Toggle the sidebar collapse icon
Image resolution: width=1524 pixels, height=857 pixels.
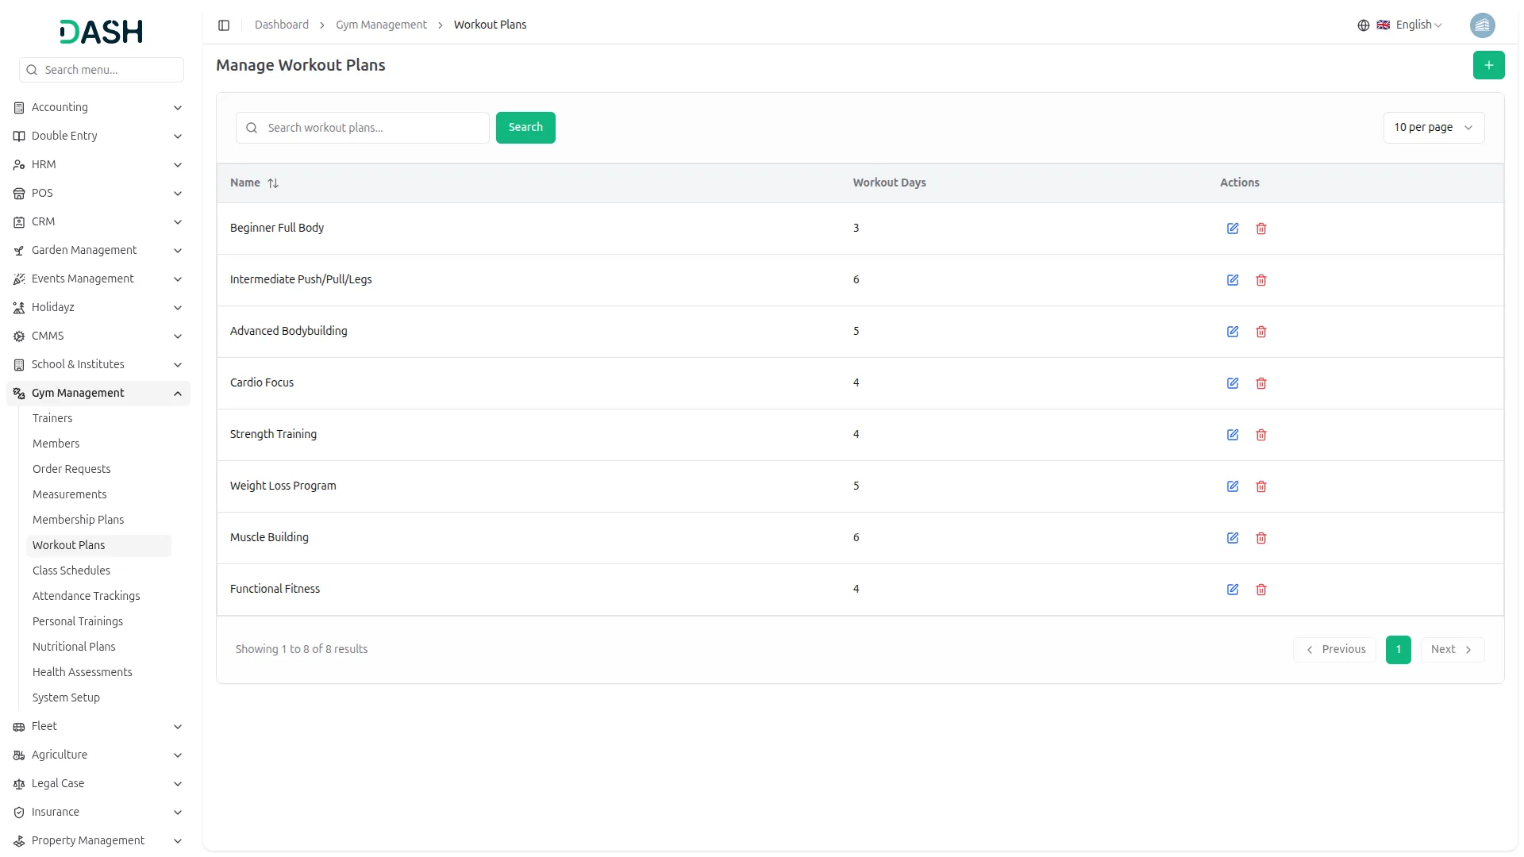[224, 25]
